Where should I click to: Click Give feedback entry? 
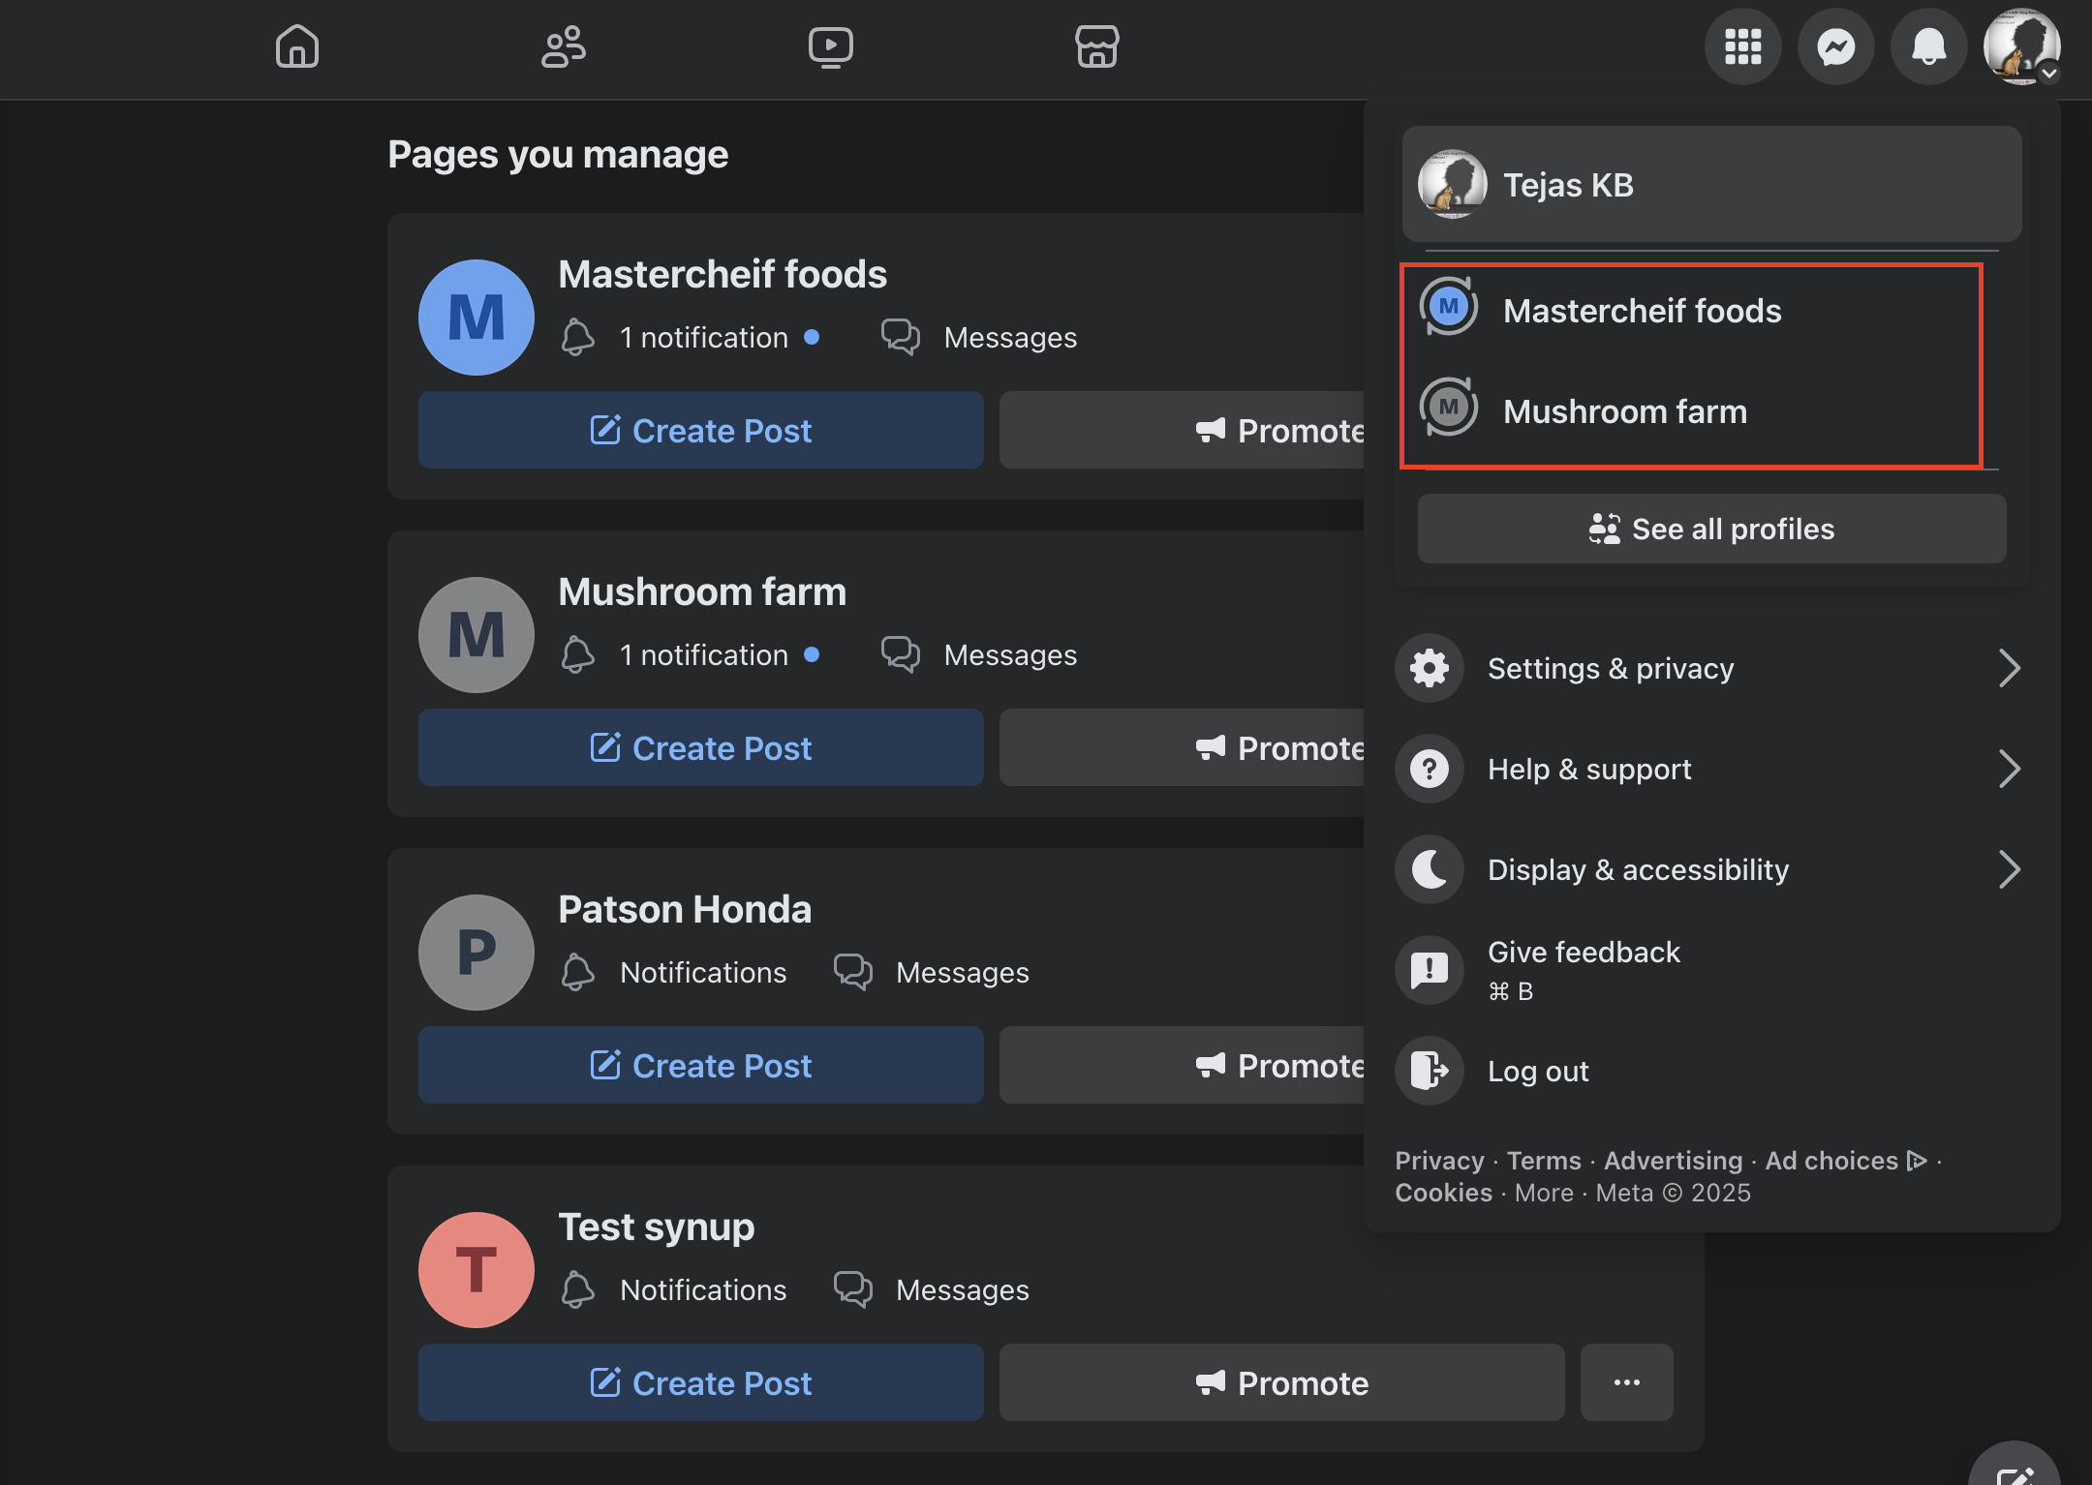[1711, 970]
